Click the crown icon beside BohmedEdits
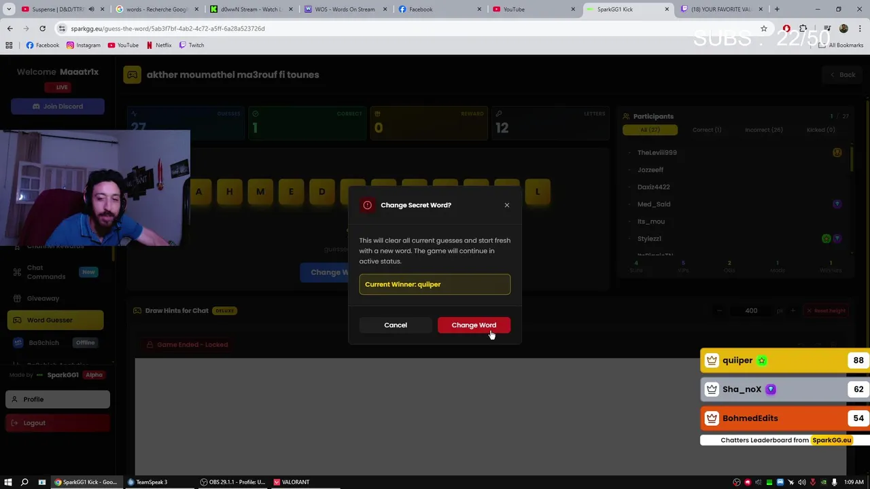This screenshot has height=489, width=870. click(x=712, y=418)
